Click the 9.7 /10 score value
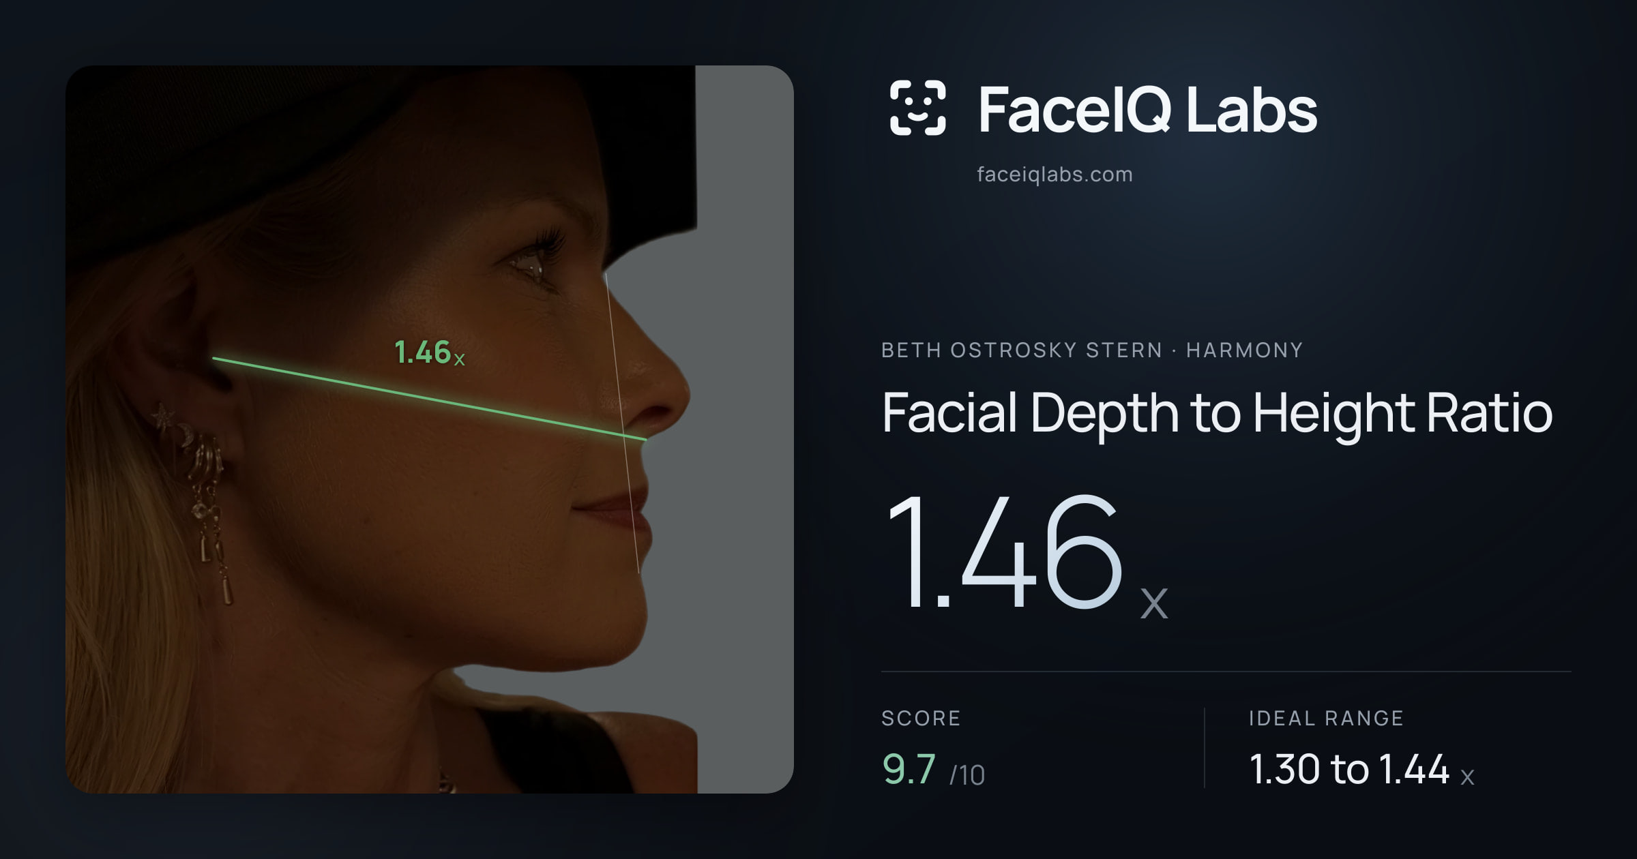The width and height of the screenshot is (1637, 859). point(933,770)
